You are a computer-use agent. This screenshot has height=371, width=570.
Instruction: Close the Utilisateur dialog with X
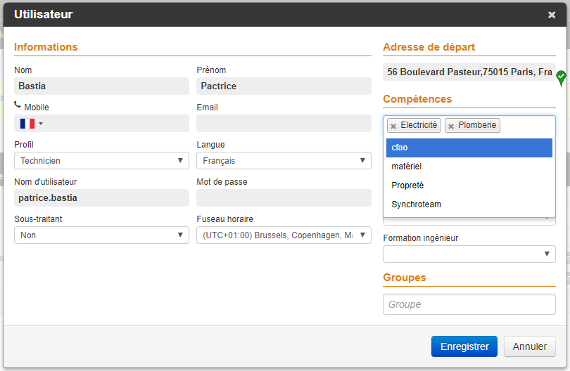pyautogui.click(x=552, y=15)
